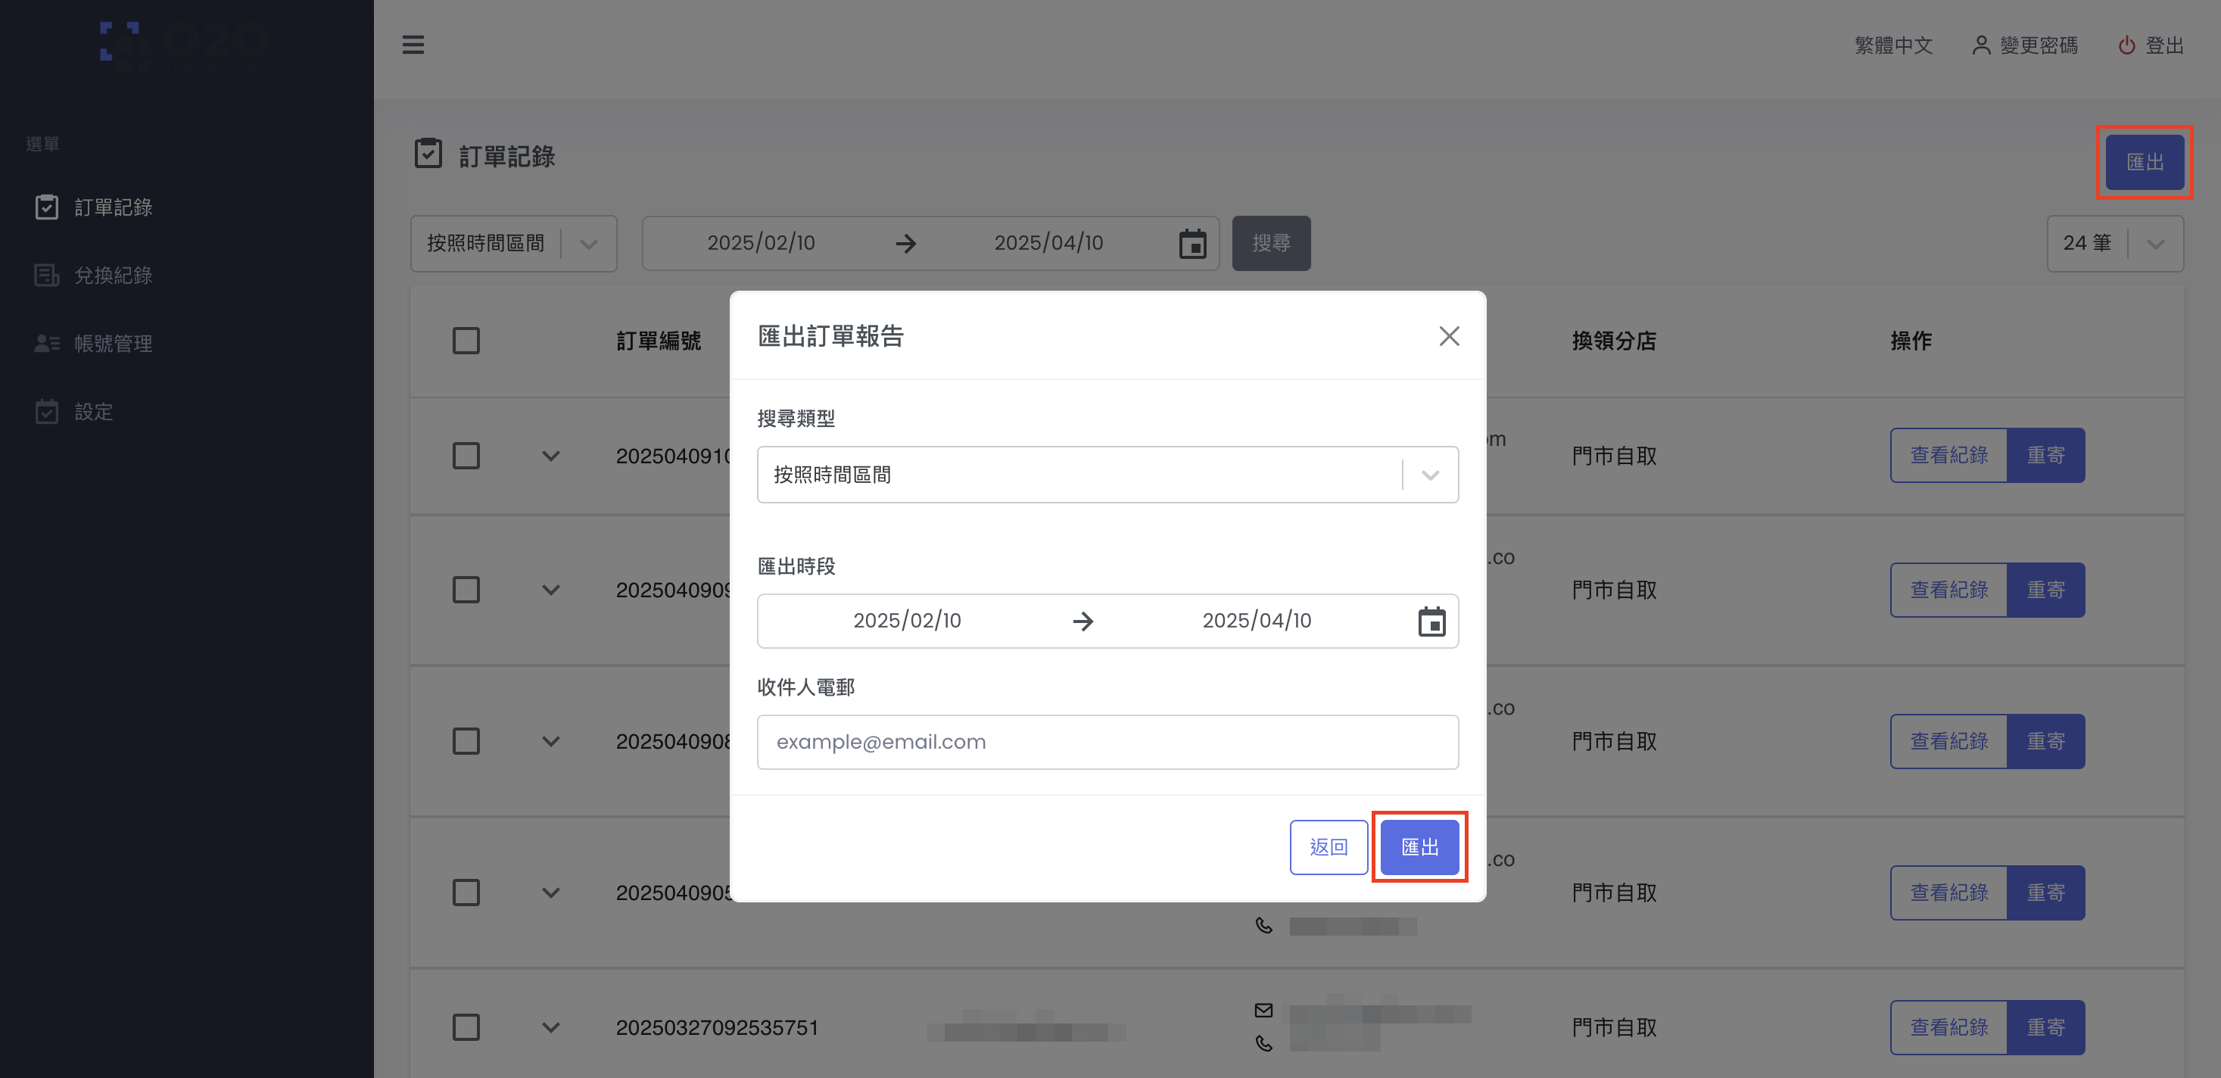Check the box for order 2025040905
Screen dimensions: 2221x1078
pos(466,893)
